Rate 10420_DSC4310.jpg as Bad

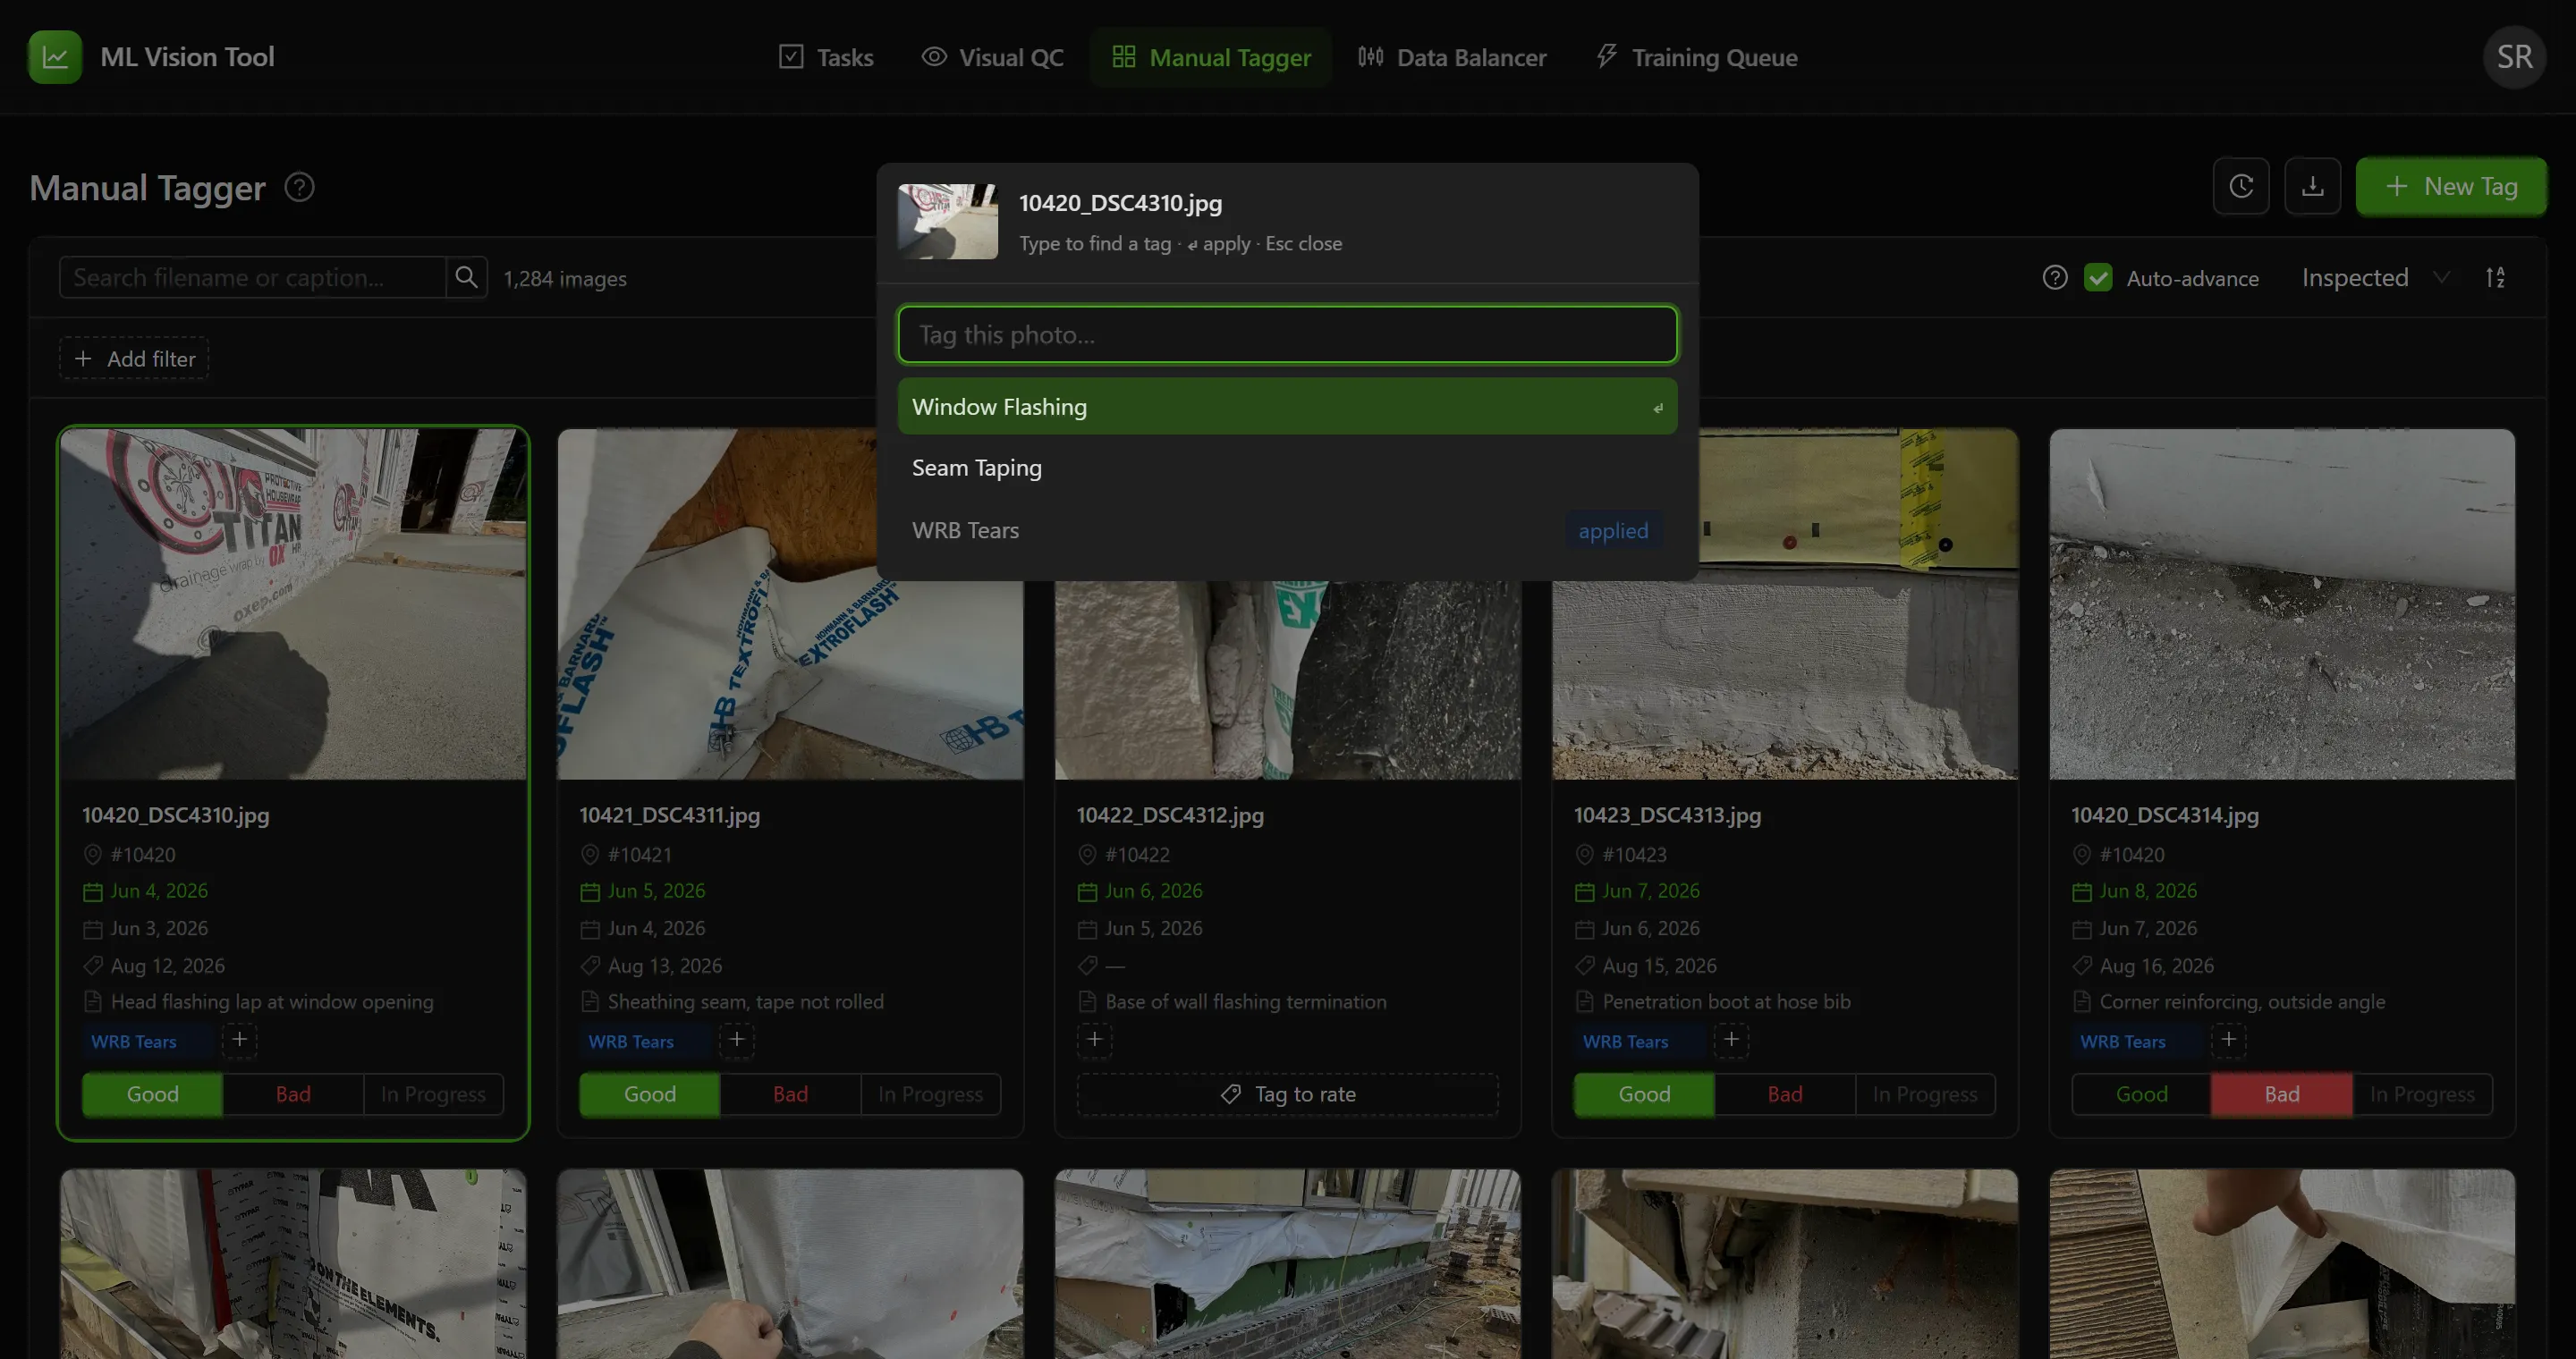[x=293, y=1093]
